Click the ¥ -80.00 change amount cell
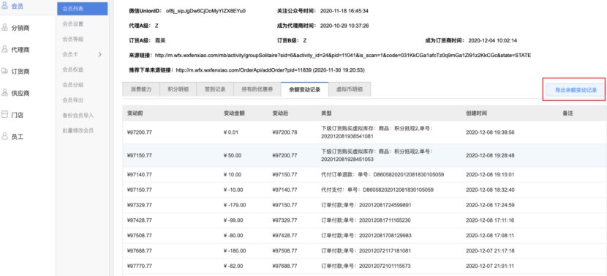This screenshot has width=607, height=276. [233, 236]
